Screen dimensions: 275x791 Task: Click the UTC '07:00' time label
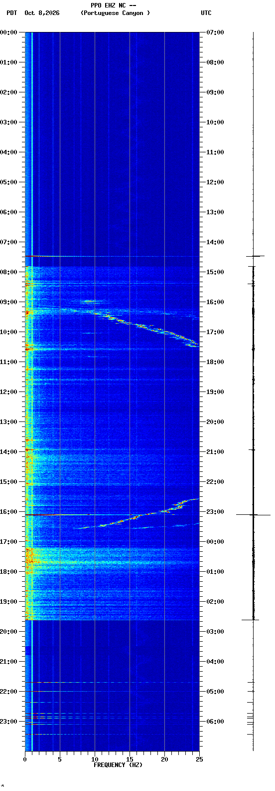coord(215,32)
